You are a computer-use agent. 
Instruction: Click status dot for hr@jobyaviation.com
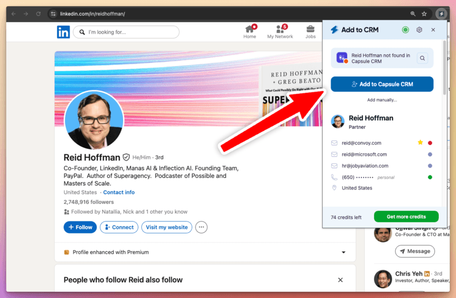click(430, 166)
